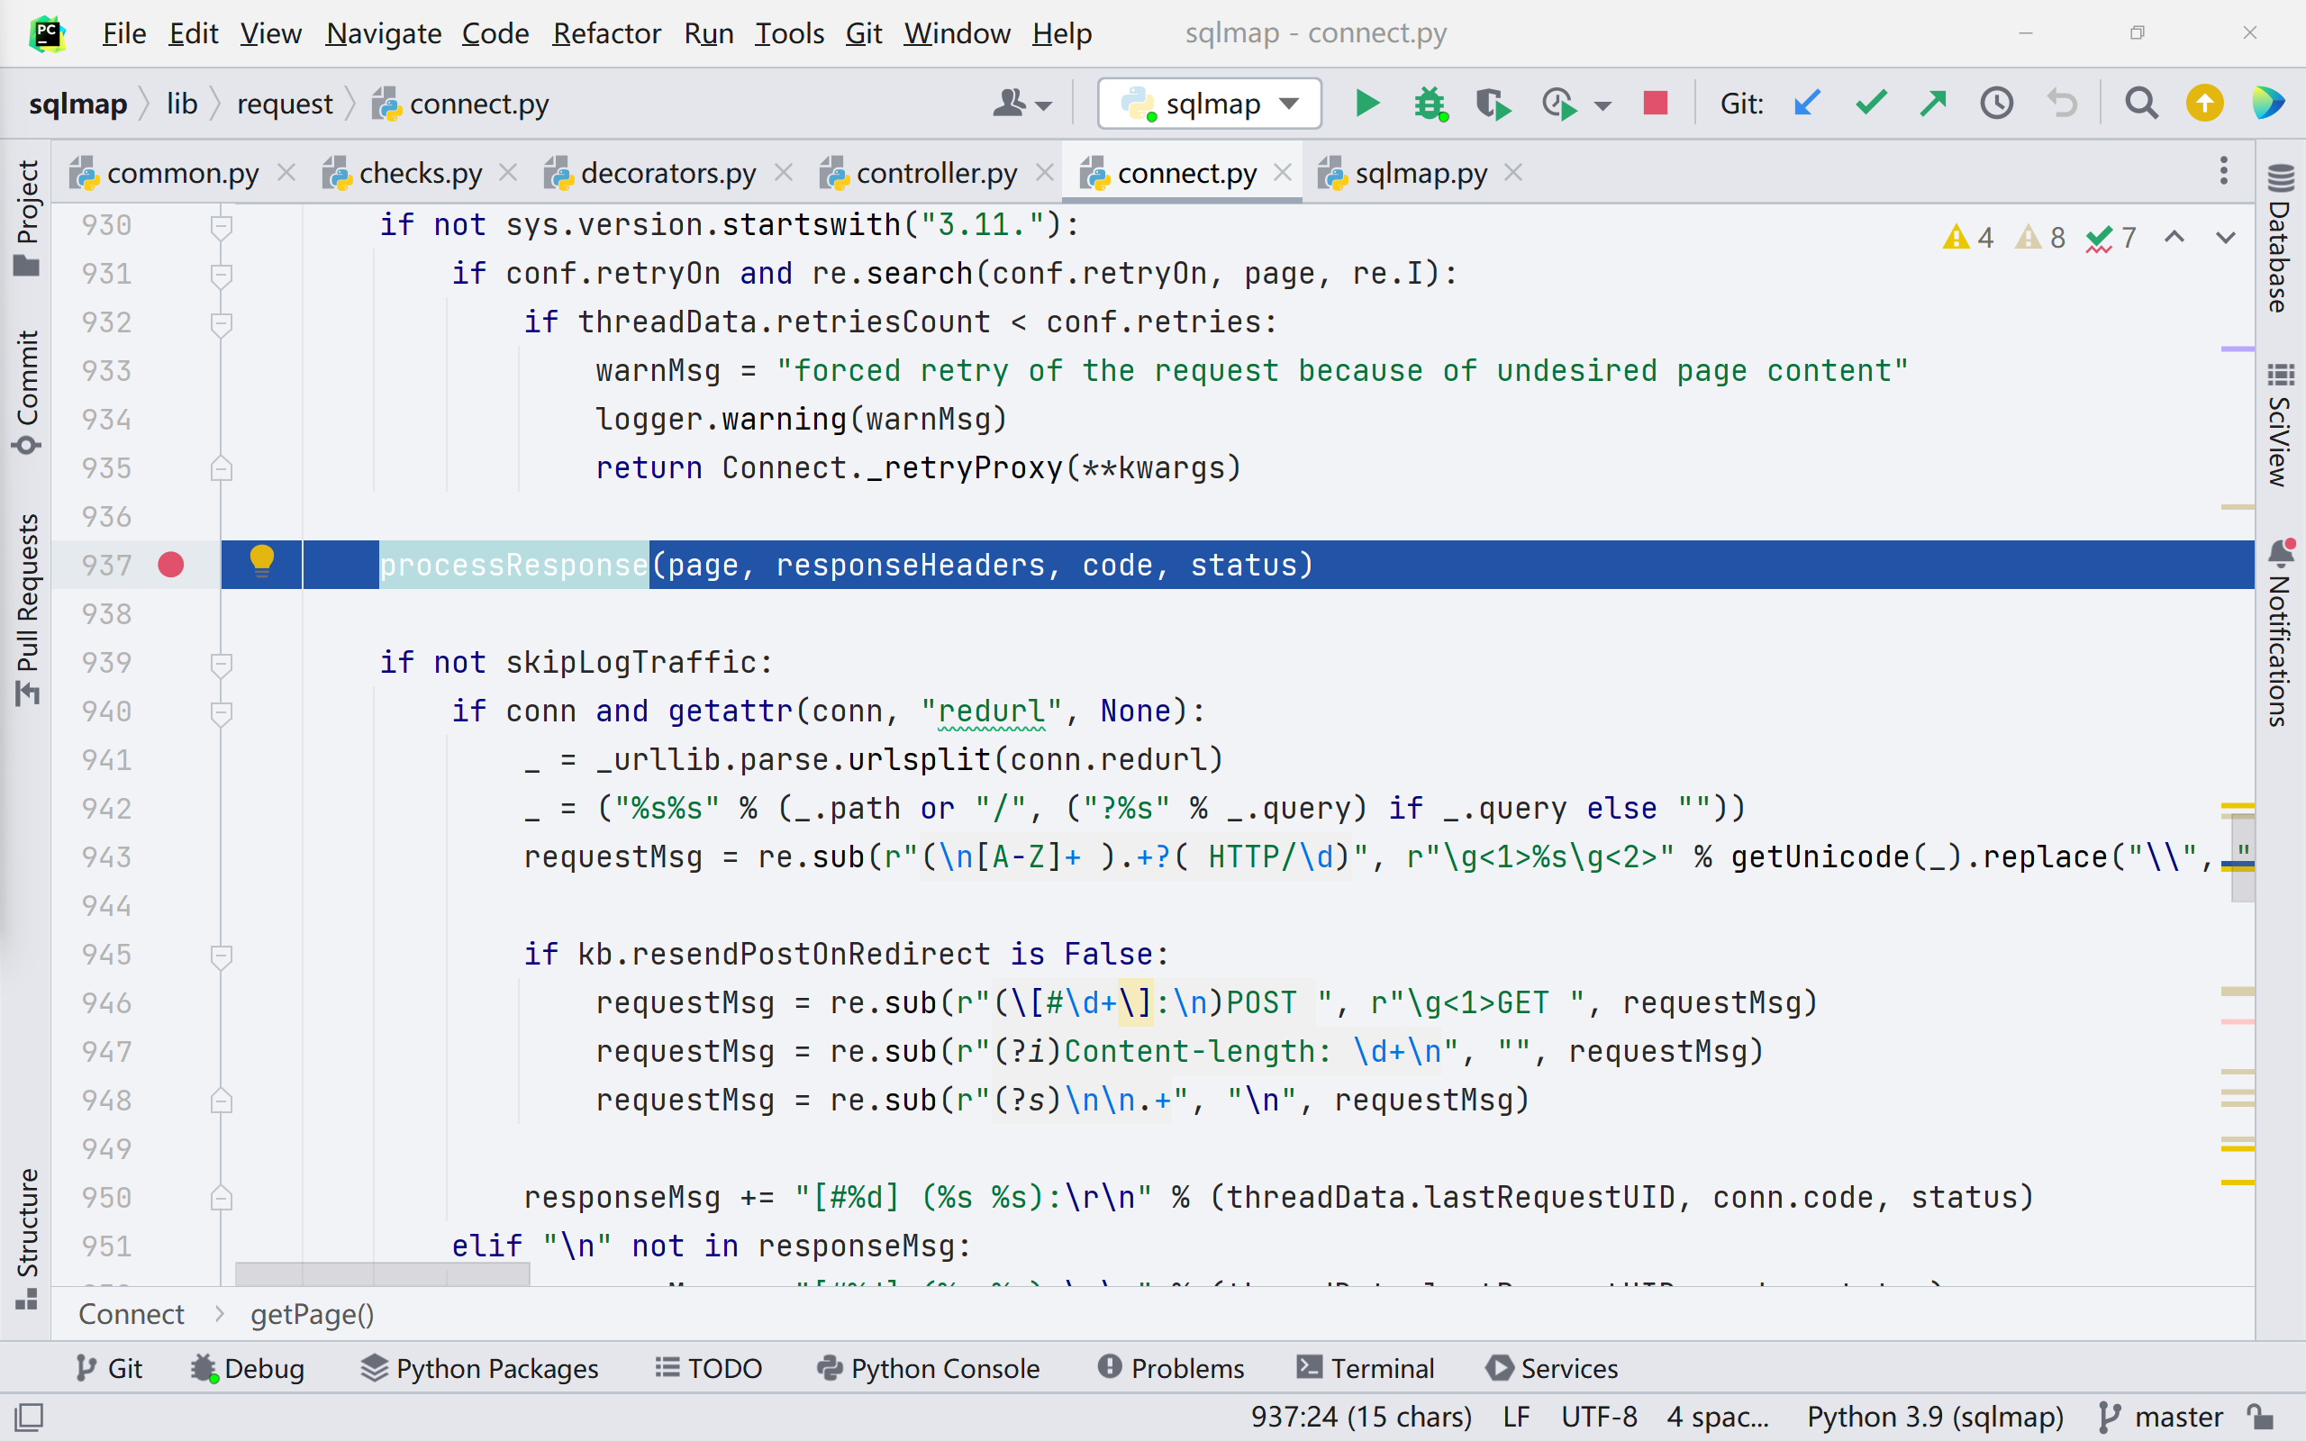2306x1441 pixels.
Task: Show intention actions light bulb
Action: click(261, 560)
